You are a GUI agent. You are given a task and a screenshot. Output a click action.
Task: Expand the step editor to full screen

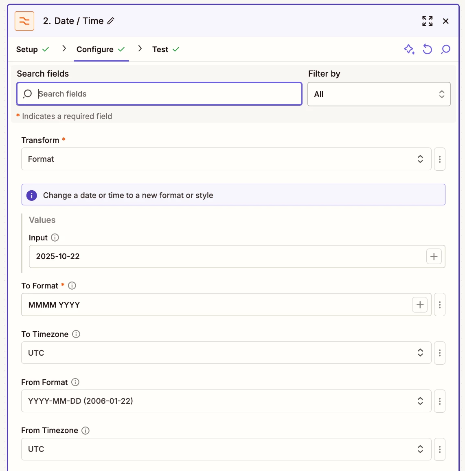[x=427, y=21]
